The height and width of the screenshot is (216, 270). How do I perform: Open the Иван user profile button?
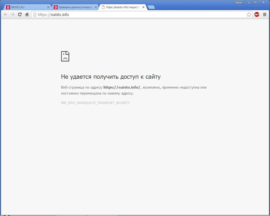click(239, 2)
